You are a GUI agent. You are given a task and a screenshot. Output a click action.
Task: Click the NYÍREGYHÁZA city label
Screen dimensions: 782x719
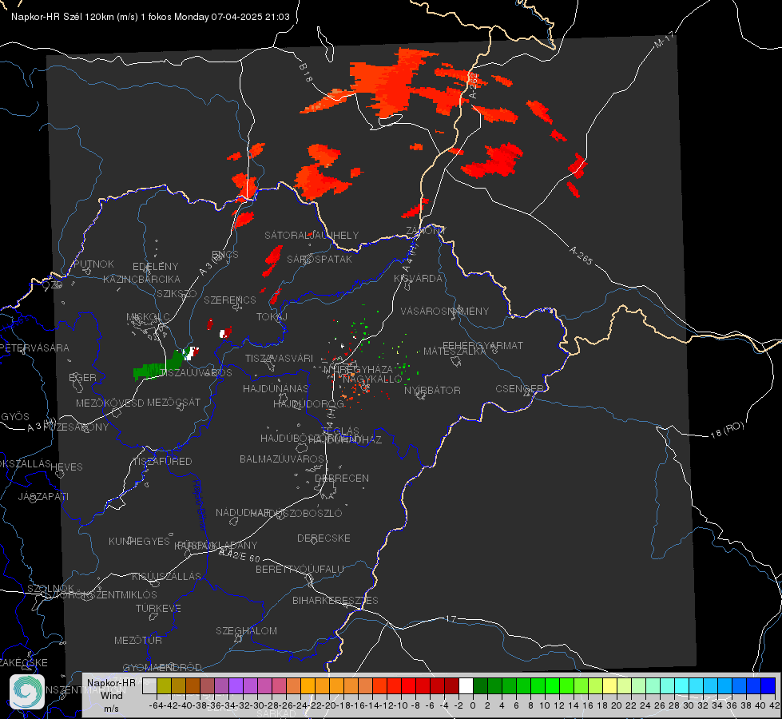click(x=358, y=370)
